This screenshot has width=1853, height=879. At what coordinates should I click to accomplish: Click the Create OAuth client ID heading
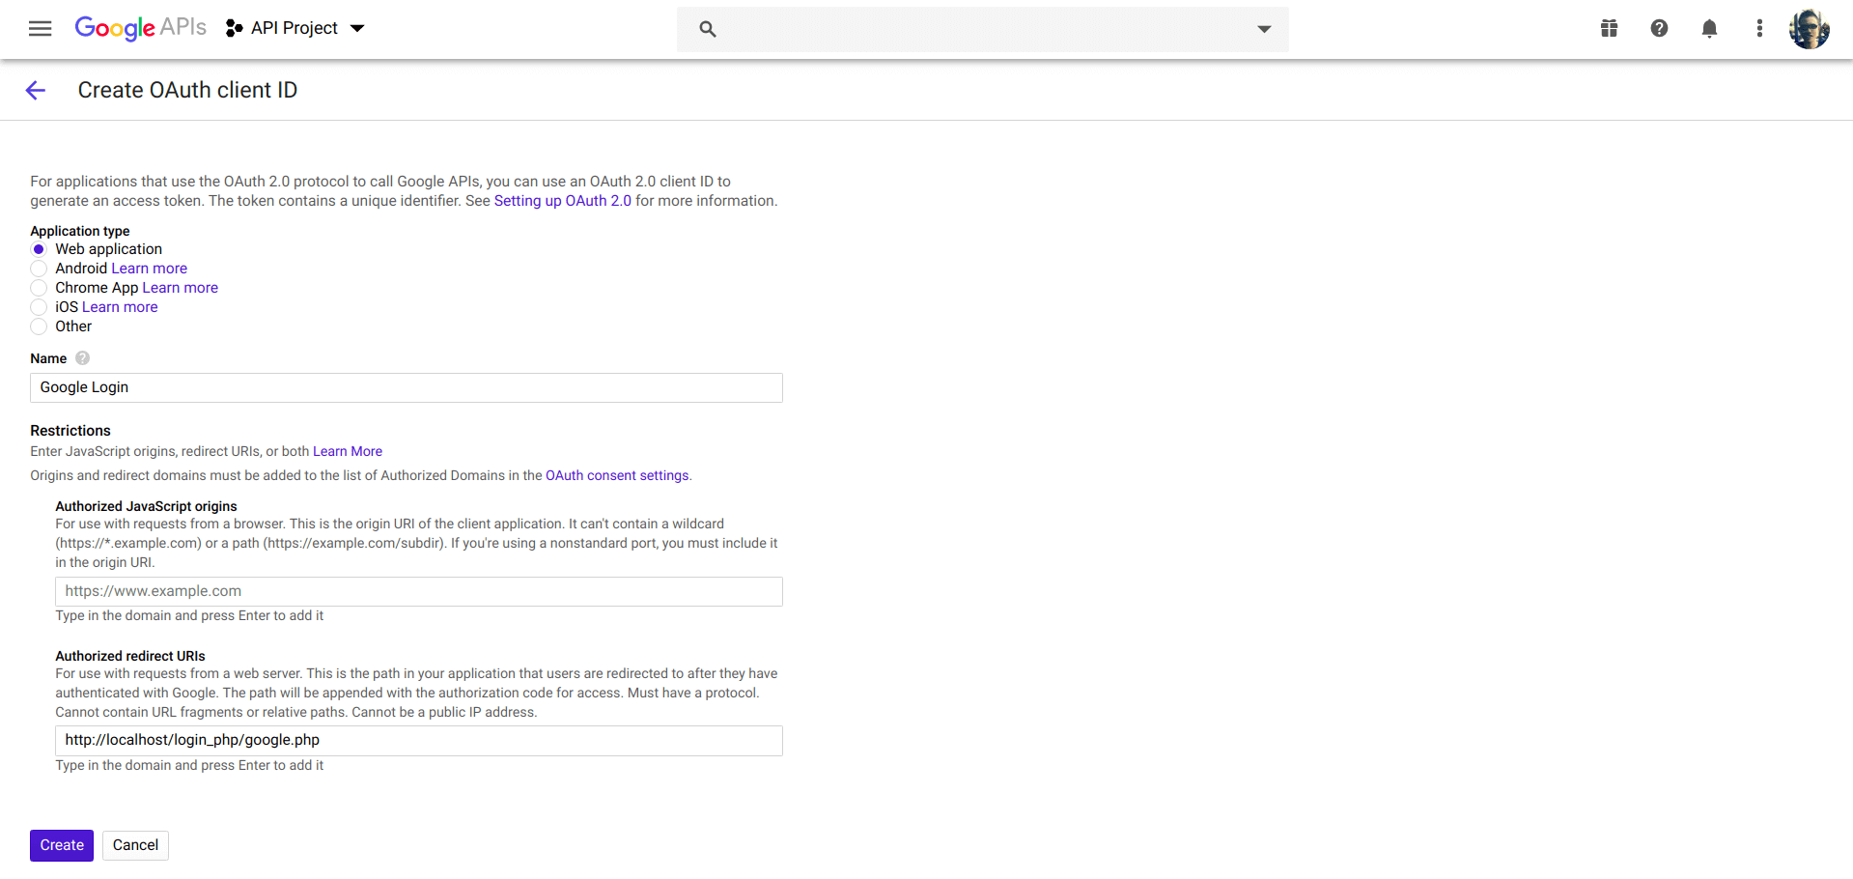[187, 90]
